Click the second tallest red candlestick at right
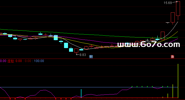 click(x=173, y=17)
